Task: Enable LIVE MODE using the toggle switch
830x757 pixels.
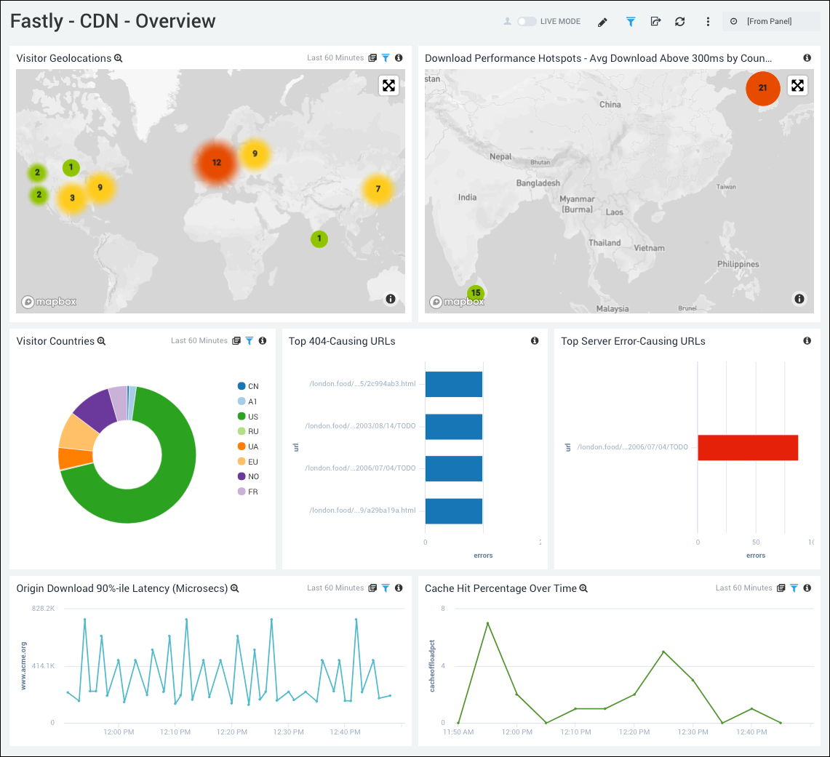Action: coord(526,21)
